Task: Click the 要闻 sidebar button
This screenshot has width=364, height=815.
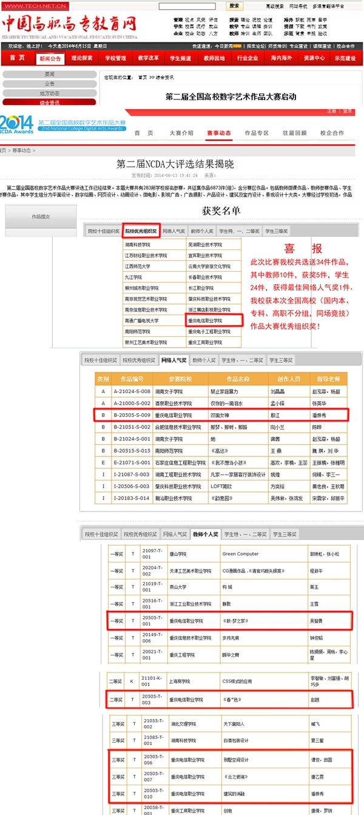Action: (x=49, y=75)
